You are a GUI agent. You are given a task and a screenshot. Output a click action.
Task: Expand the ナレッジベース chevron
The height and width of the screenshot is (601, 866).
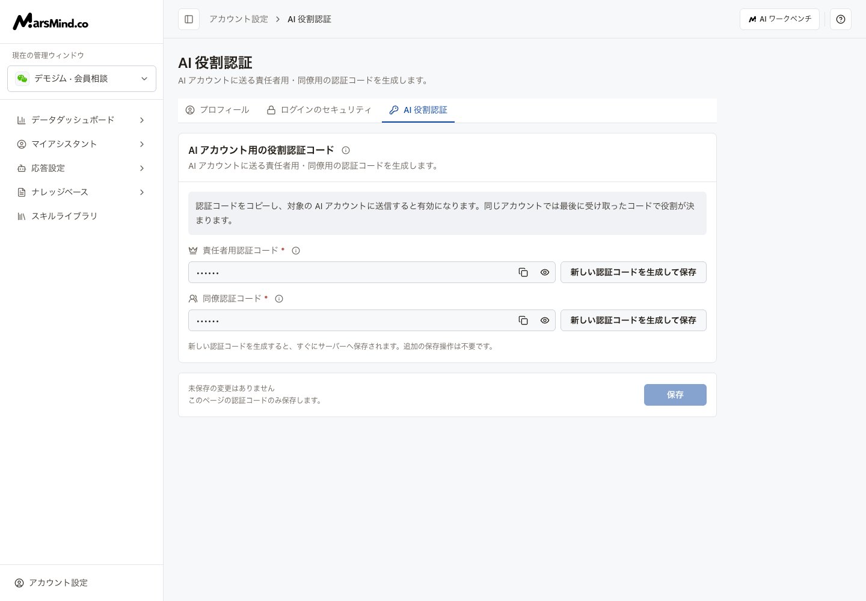tap(142, 192)
